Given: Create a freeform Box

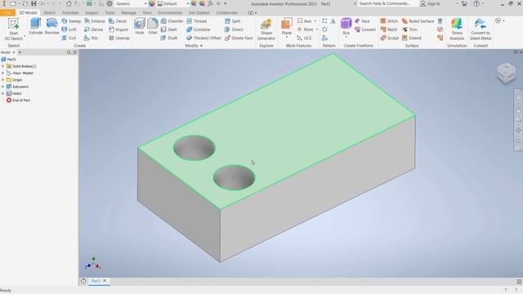Looking at the screenshot, I should click(346, 27).
